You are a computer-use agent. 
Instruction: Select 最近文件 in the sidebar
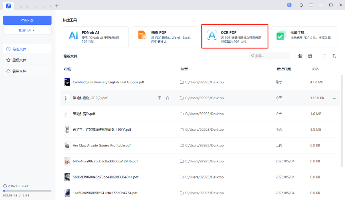(27, 49)
